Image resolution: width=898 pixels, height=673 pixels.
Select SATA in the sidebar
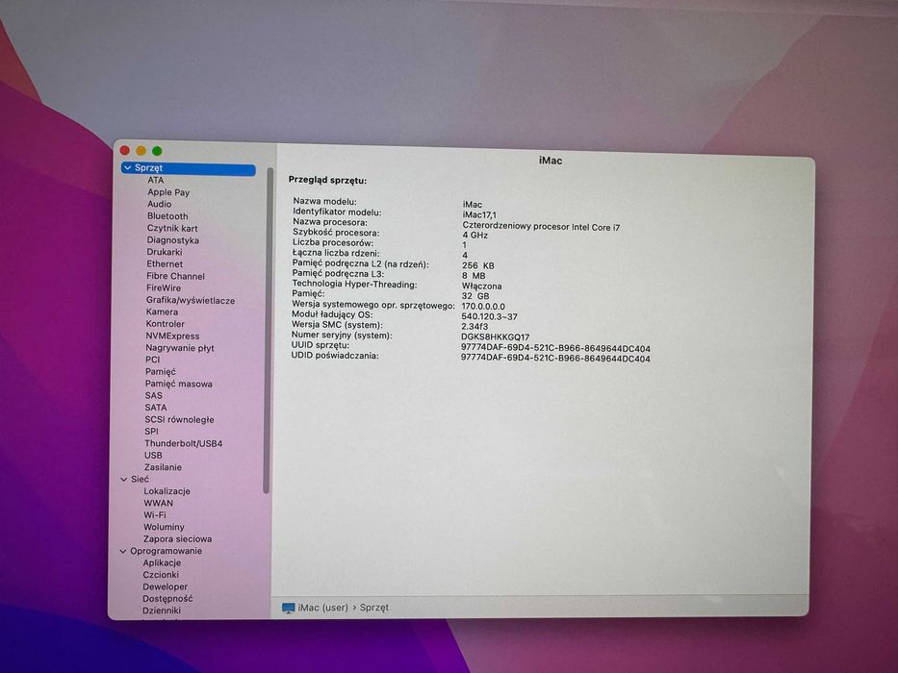[156, 408]
